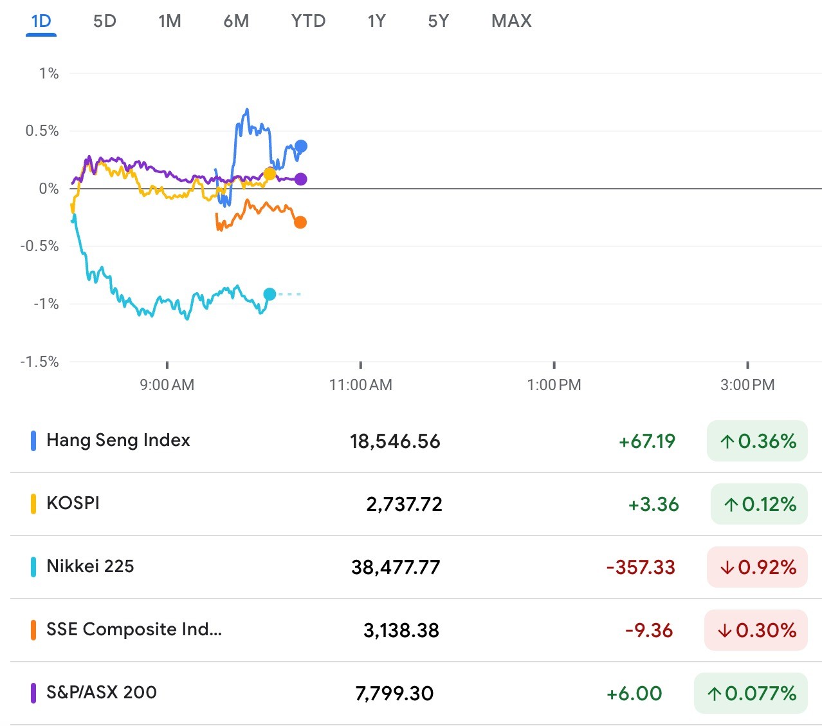
Task: Click the blue Hang Seng endpoint dot on chart
Action: (x=301, y=146)
